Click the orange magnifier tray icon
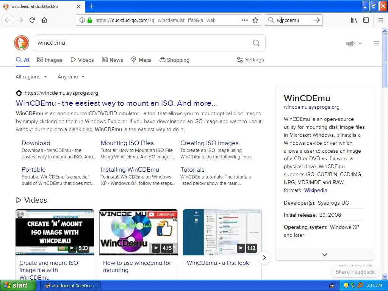Viewport: 388px width, 291px height. click(x=360, y=286)
